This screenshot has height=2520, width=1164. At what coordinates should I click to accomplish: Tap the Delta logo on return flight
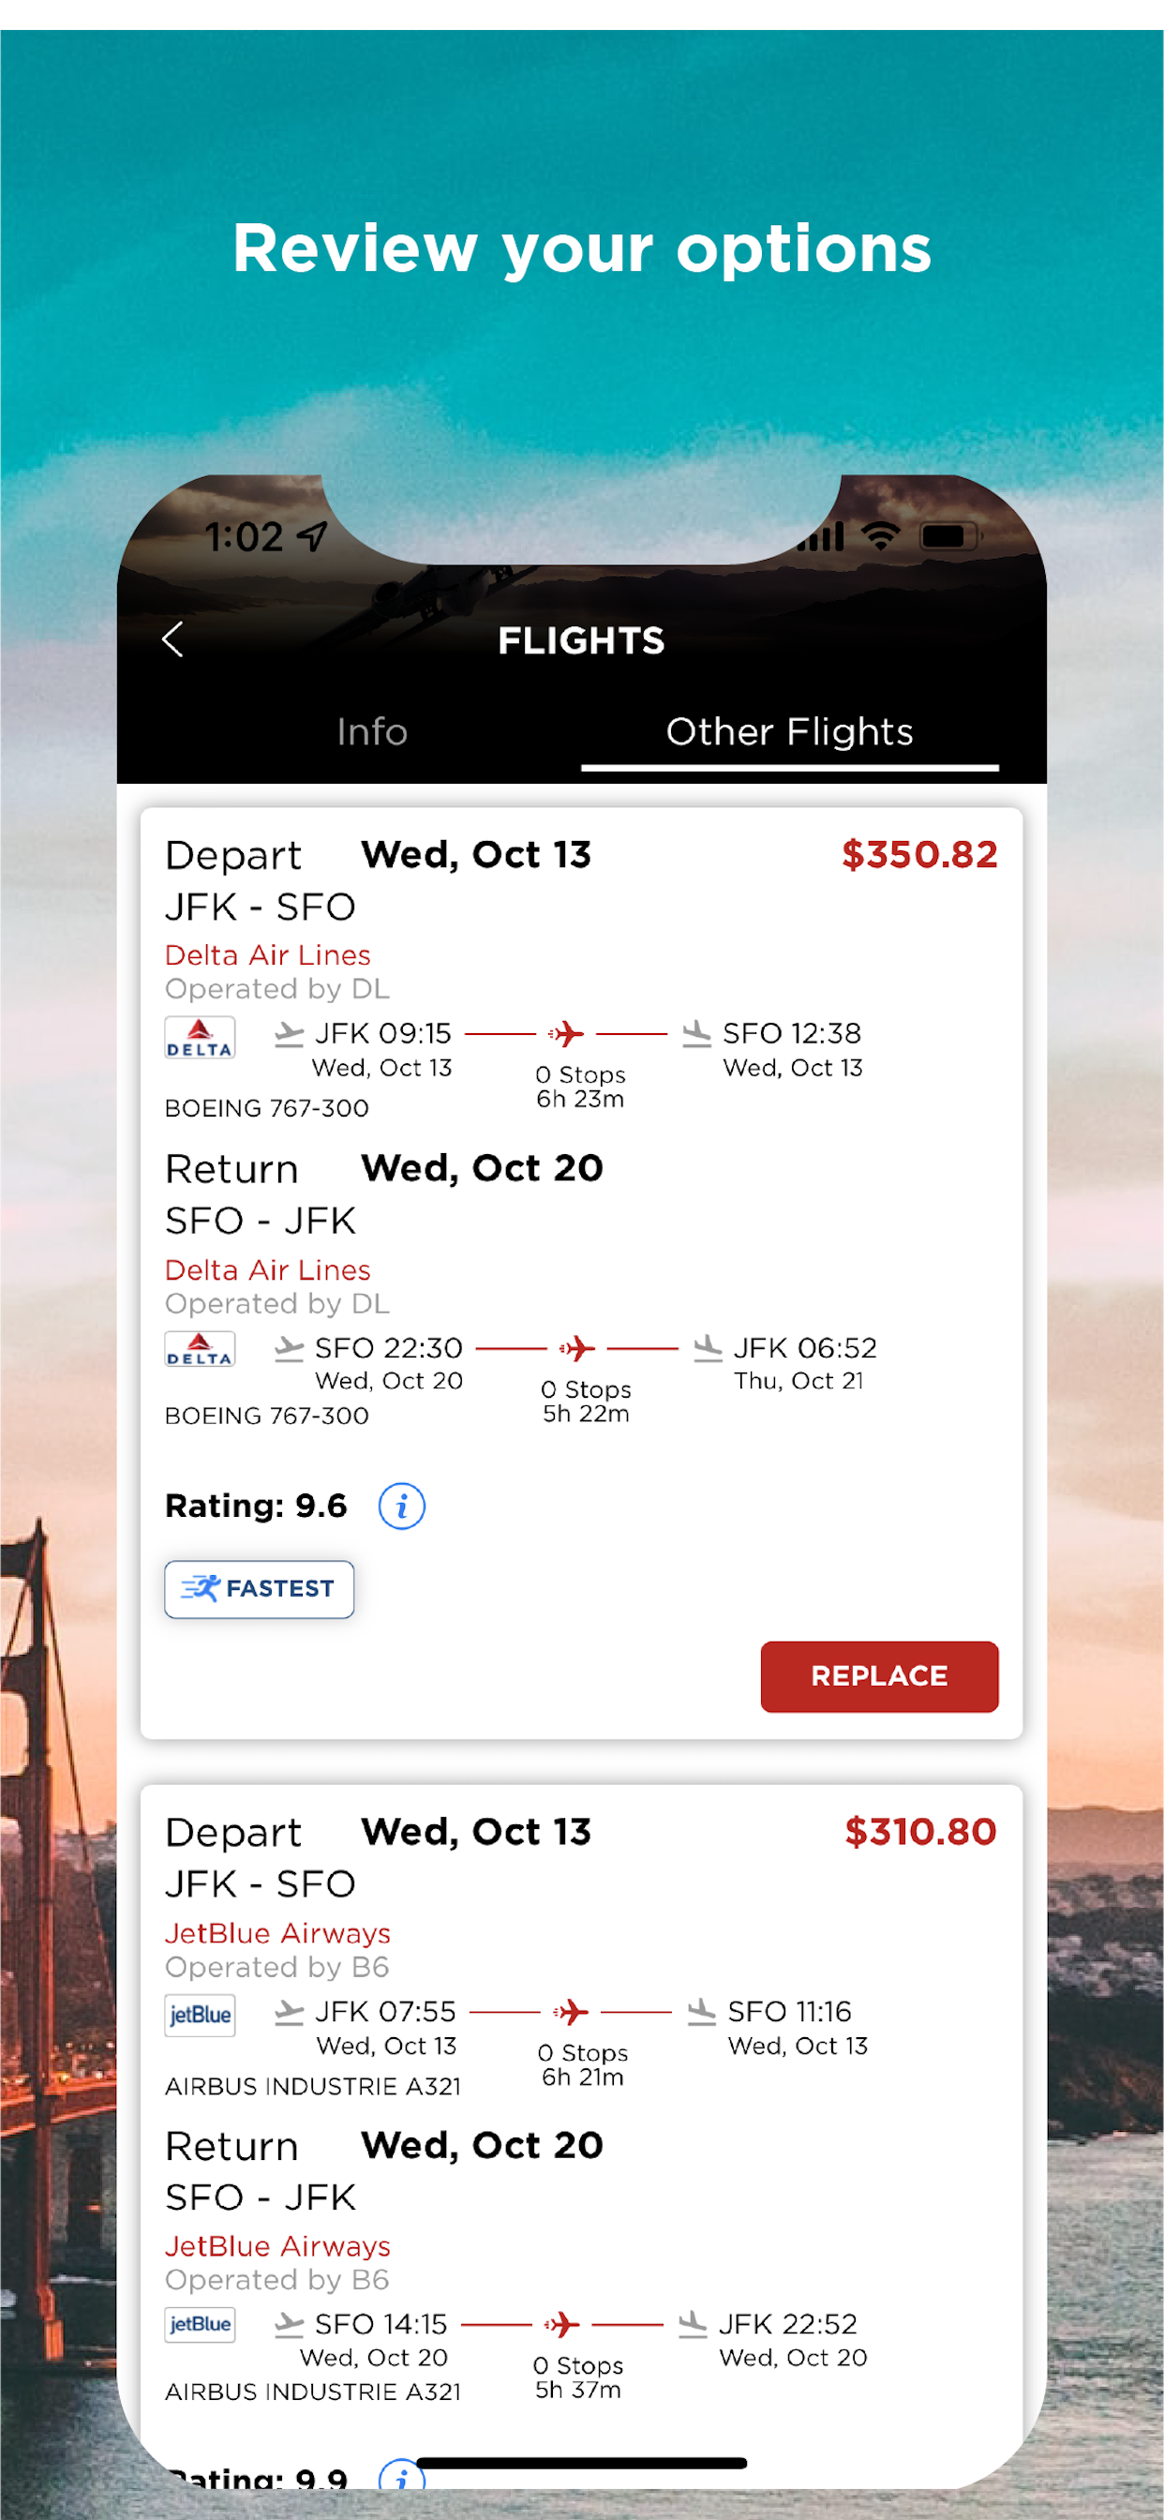click(200, 1349)
